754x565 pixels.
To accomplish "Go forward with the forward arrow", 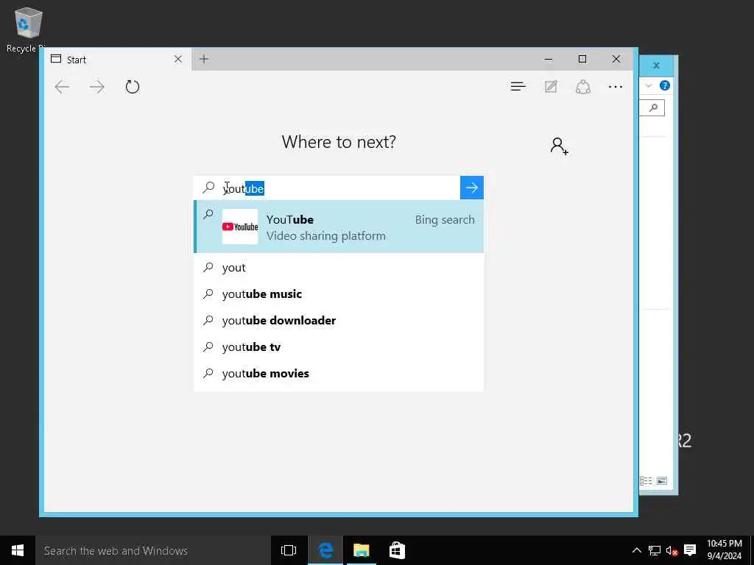I will coord(96,87).
